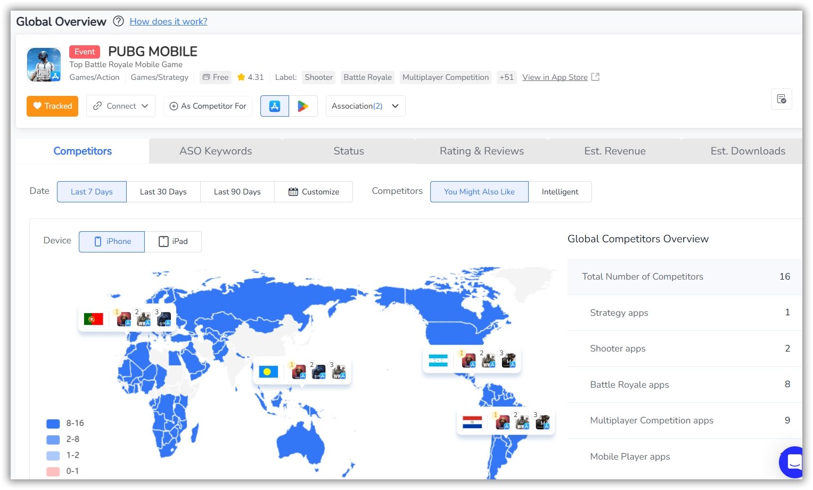Click rank 3 app in Paraguay card

point(543,422)
